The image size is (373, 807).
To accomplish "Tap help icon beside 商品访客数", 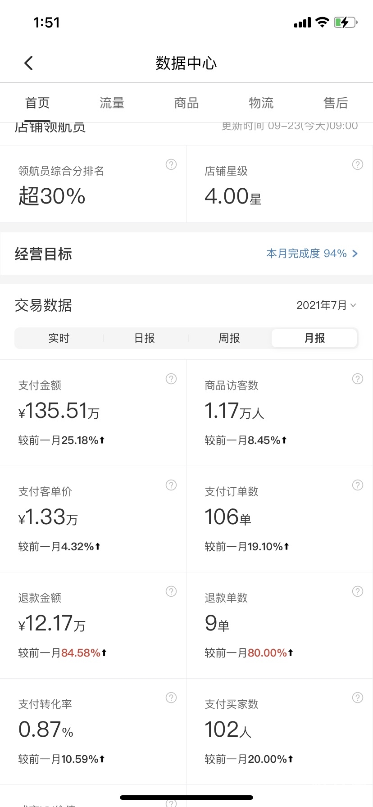I will click(358, 379).
